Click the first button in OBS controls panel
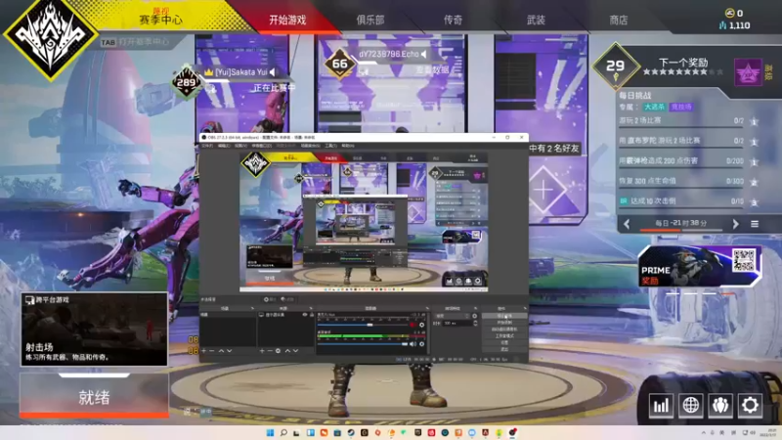782x440 pixels. pyautogui.click(x=504, y=315)
